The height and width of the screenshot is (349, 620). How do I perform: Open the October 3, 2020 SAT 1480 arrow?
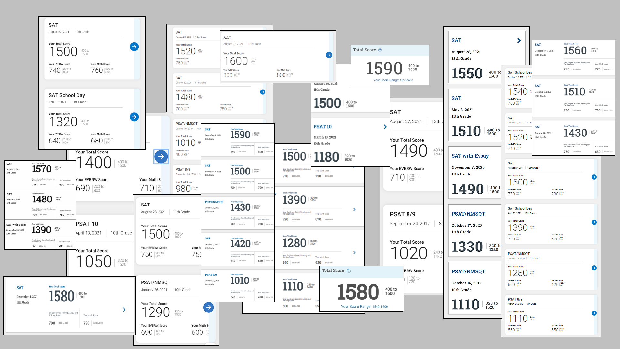[263, 92]
